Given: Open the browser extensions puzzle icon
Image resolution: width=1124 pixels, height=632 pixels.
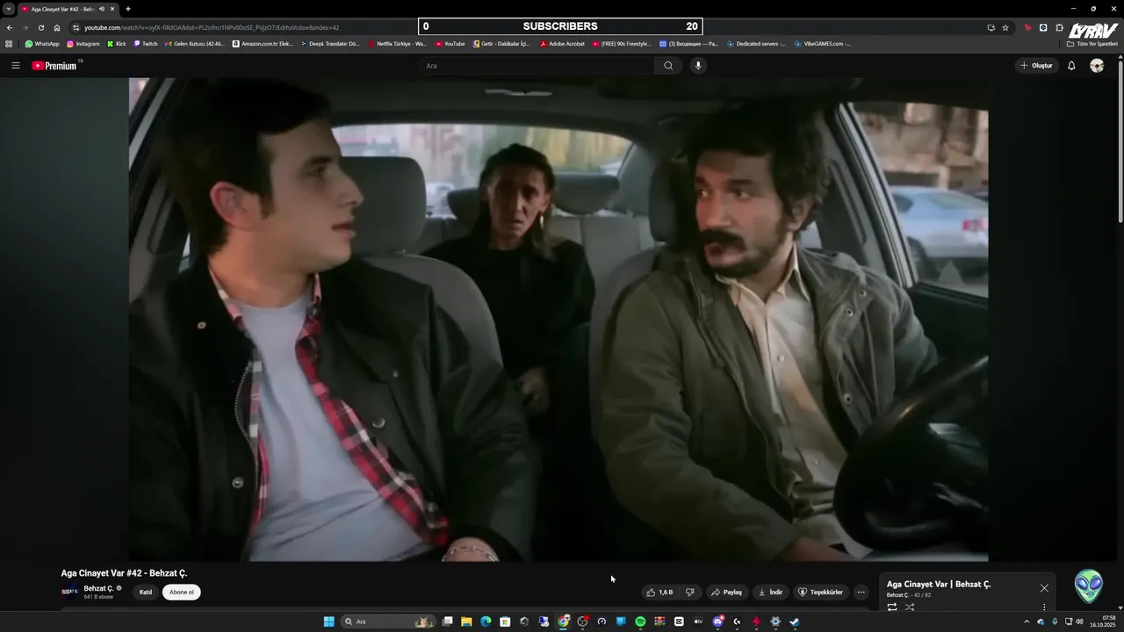Looking at the screenshot, I should pos(1059,27).
